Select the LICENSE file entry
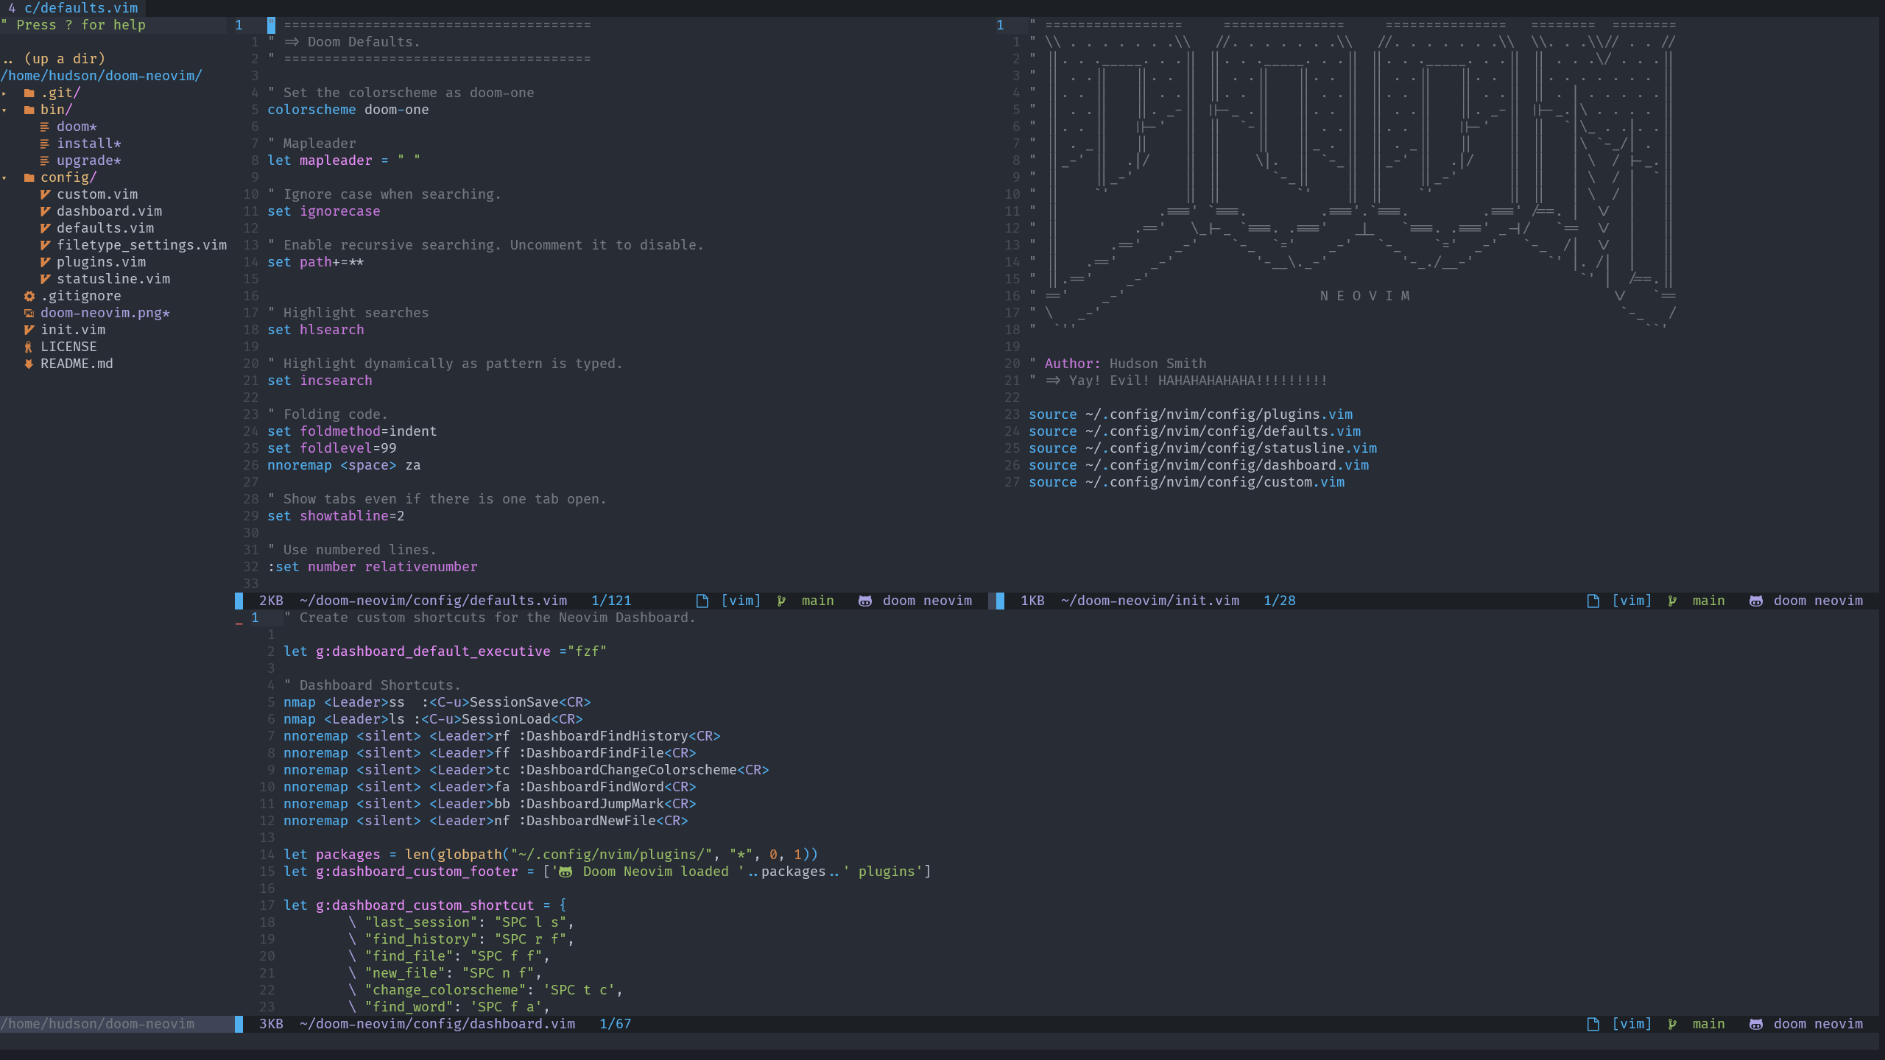Screen dimensions: 1885x1060 coord(68,347)
